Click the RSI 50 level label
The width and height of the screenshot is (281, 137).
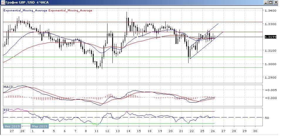tap(267, 118)
